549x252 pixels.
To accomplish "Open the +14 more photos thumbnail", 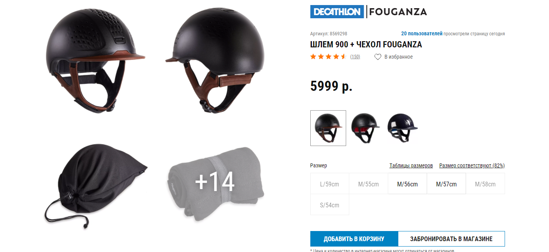I will [x=215, y=181].
